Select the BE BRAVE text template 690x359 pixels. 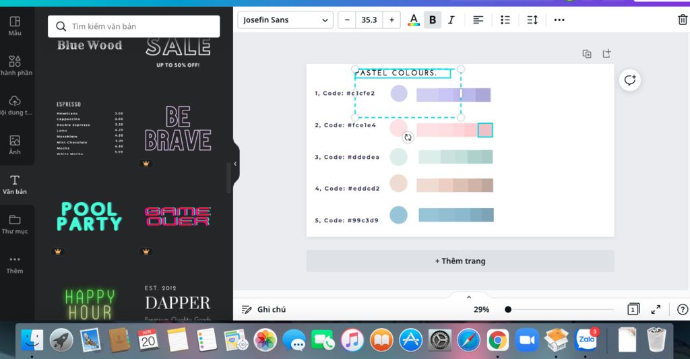178,128
